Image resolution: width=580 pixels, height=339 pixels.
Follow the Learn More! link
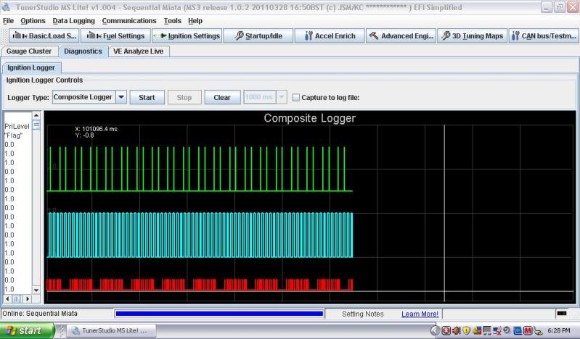point(420,314)
